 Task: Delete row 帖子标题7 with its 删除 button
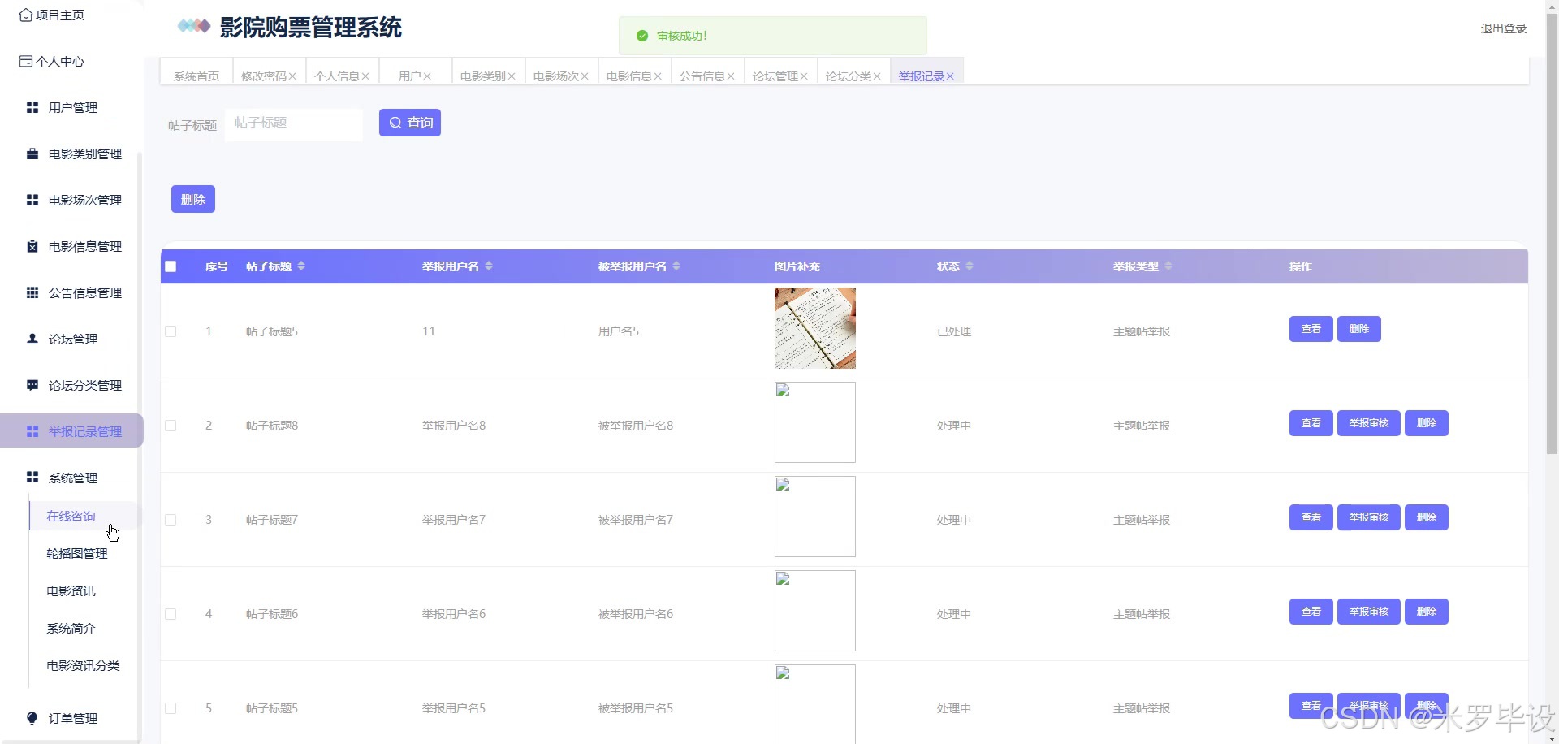(1427, 517)
